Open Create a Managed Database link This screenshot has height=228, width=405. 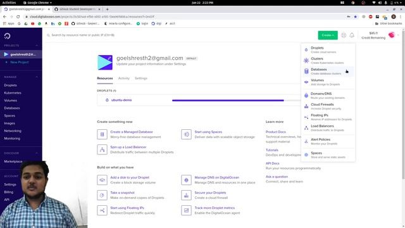(132, 132)
